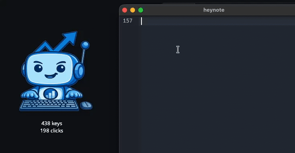Click the '198 clicks' counter text
This screenshot has height=153, width=295.
click(x=52, y=130)
